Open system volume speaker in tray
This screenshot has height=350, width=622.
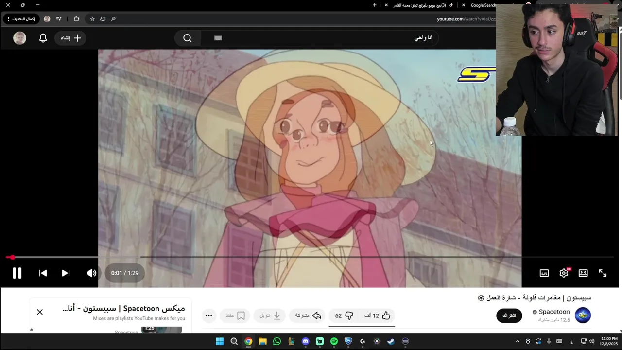pyautogui.click(x=591, y=341)
